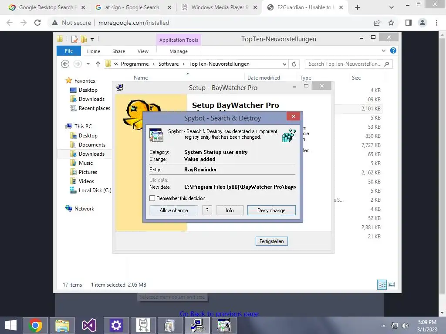The width and height of the screenshot is (446, 334).
Task: Select Programme in the address breadcrumb
Action: [x=135, y=64]
